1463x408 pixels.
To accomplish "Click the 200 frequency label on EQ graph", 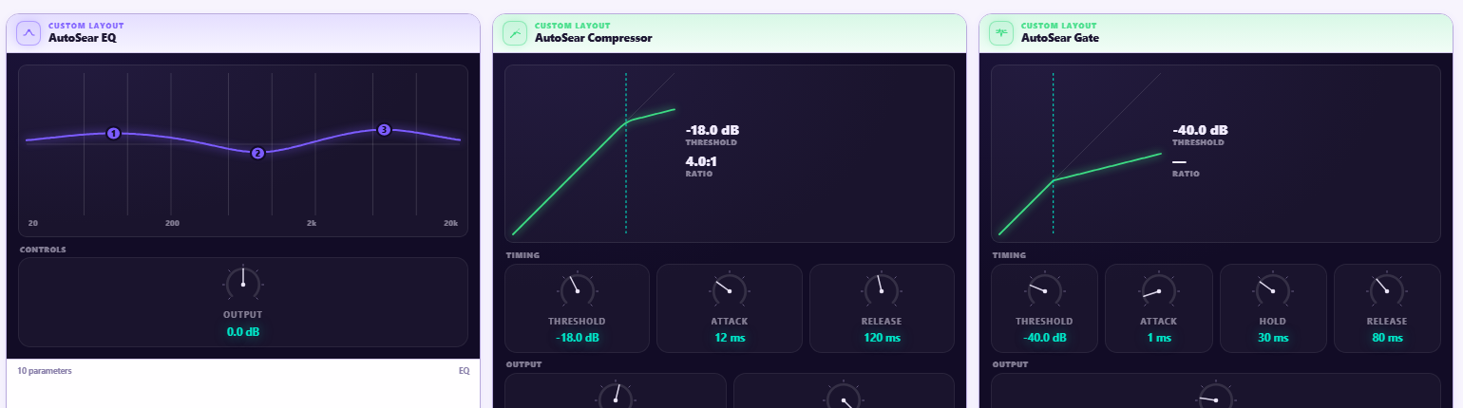I will tap(172, 224).
